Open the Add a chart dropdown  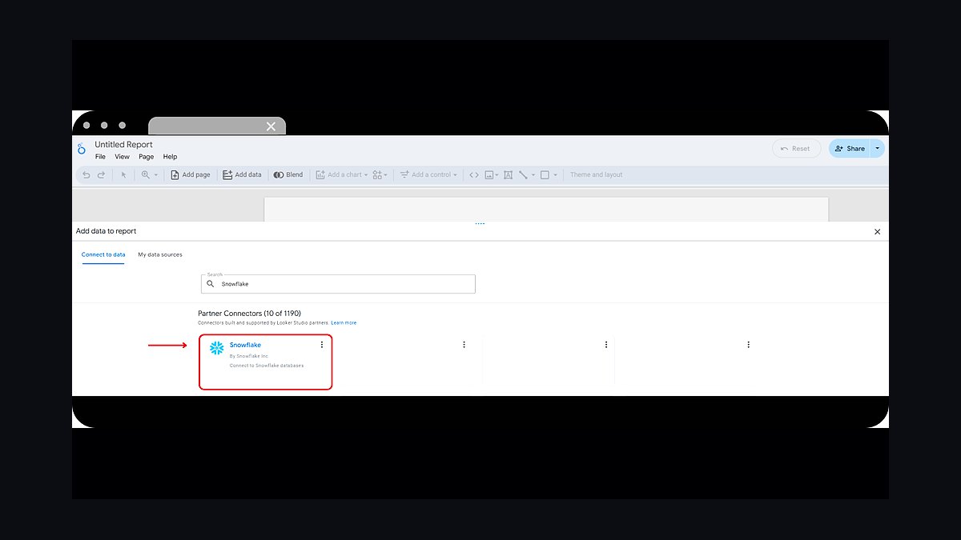pyautogui.click(x=342, y=174)
